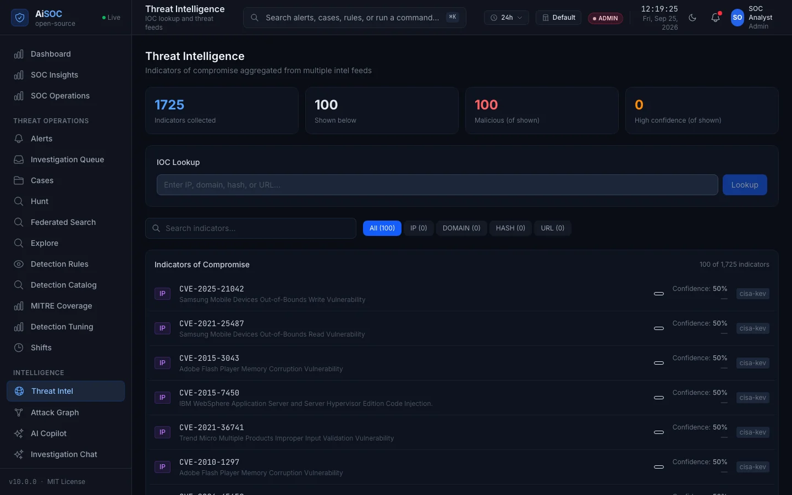This screenshot has height=495, width=792.
Task: Open Detection Rules with the eye icon
Action: tap(65, 264)
